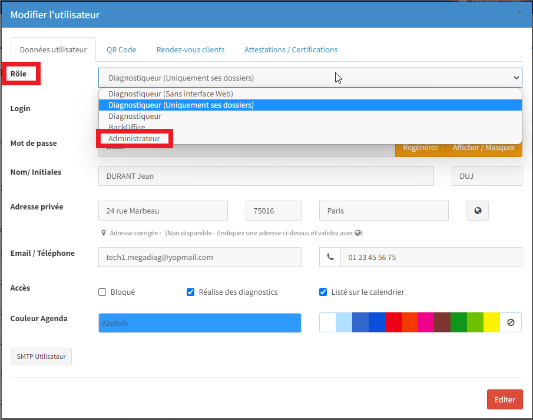The height and width of the screenshot is (420, 533).
Task: Toggle the Bloqué checkbox
Action: click(x=102, y=292)
